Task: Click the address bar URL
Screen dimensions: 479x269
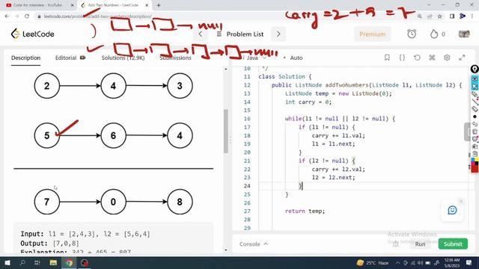Action: [97, 16]
